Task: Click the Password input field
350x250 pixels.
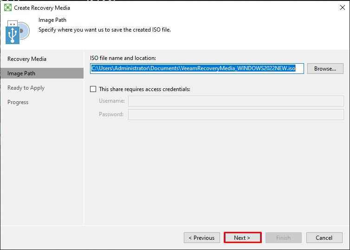Action: point(236,114)
